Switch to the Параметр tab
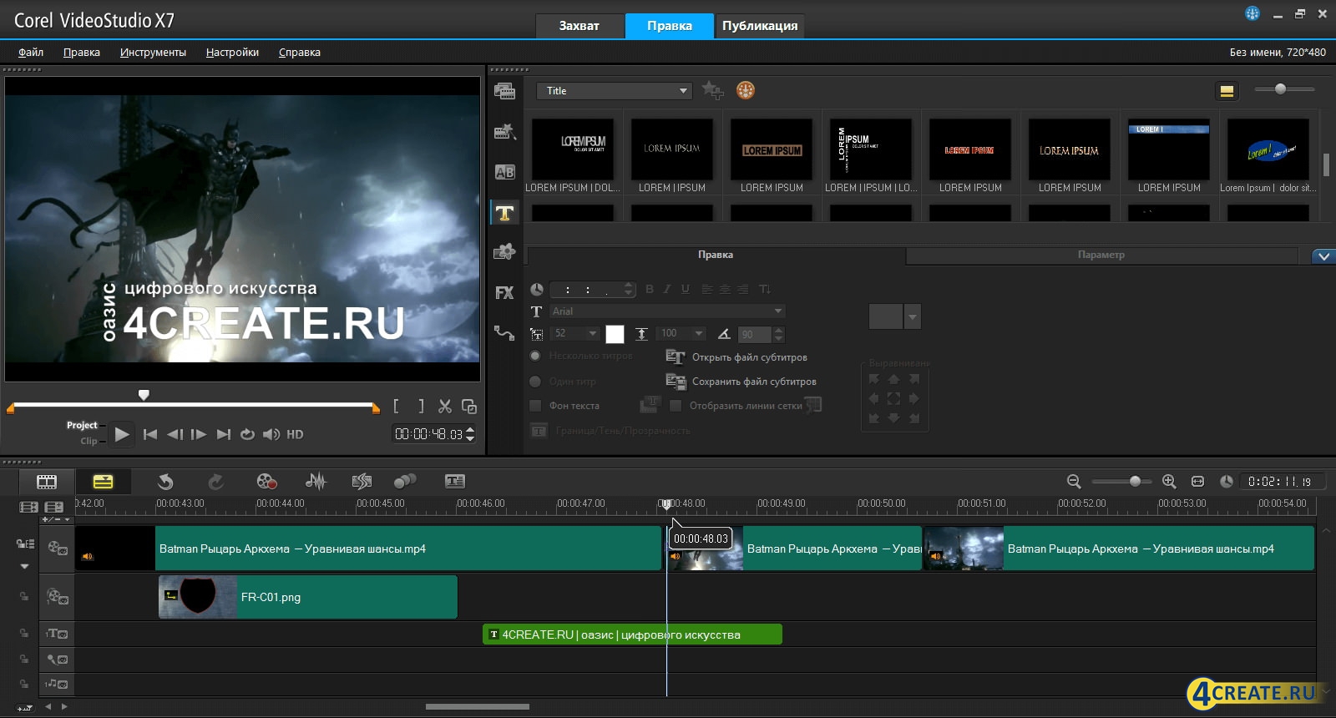 point(1101,255)
